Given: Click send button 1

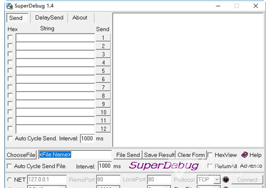Looking at the screenshot, I should 103,38.
